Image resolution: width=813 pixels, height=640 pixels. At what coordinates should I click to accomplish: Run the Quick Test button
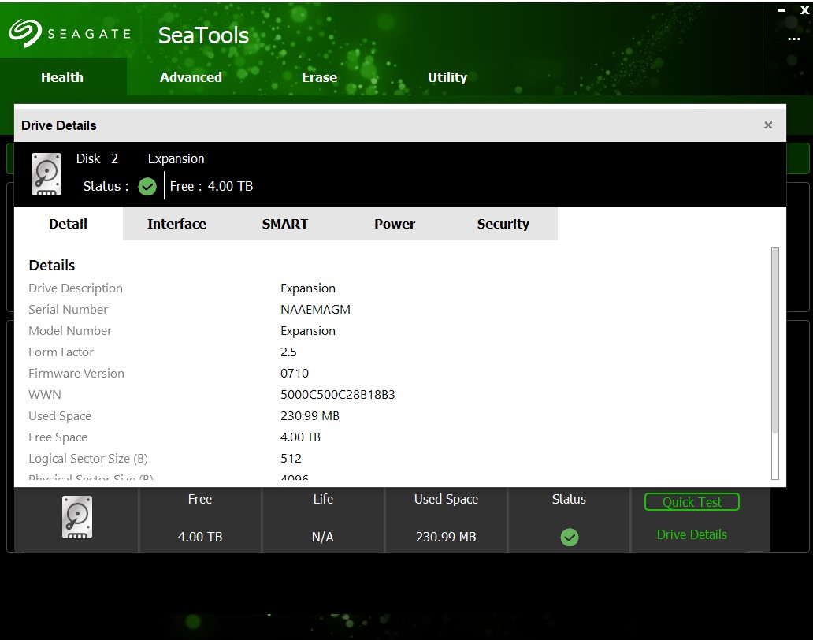692,502
